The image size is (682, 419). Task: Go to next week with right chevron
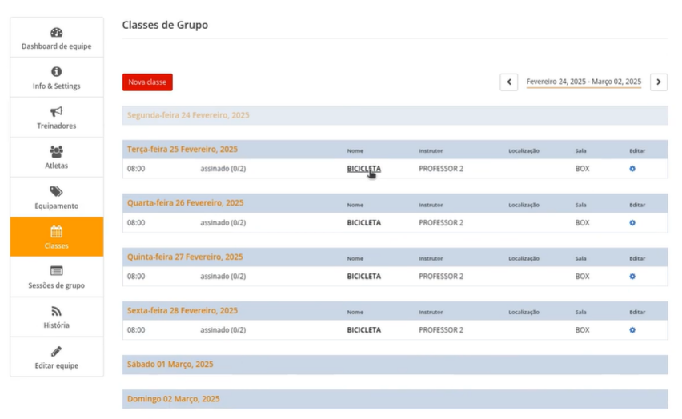(x=658, y=82)
